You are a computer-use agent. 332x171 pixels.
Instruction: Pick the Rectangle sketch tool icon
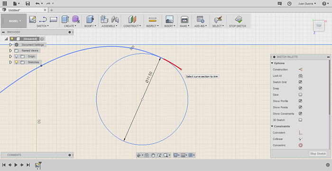[x=54, y=19]
